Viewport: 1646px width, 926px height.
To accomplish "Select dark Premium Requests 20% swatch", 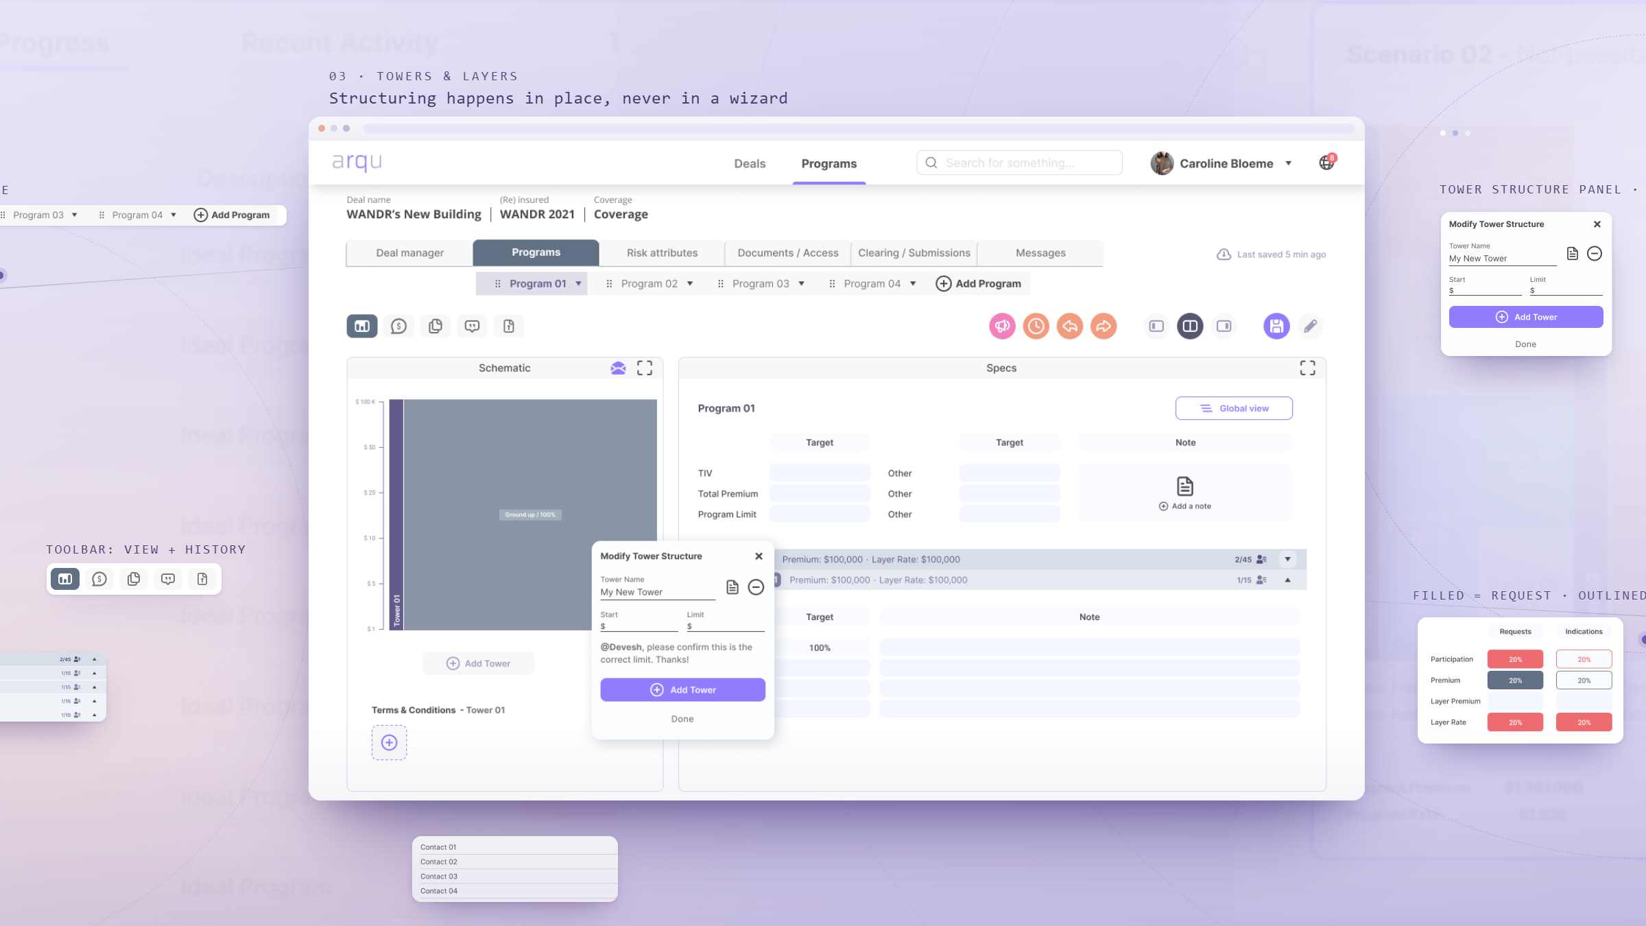I will (x=1515, y=680).
